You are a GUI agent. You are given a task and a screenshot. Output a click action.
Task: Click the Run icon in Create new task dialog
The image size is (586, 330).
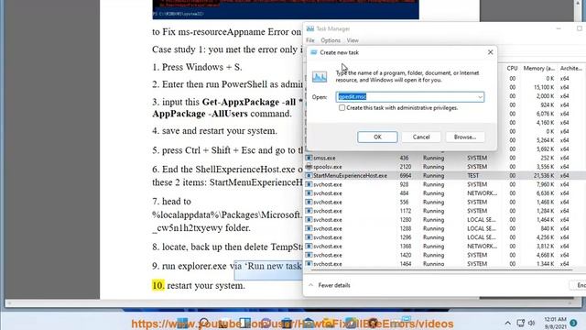320,77
